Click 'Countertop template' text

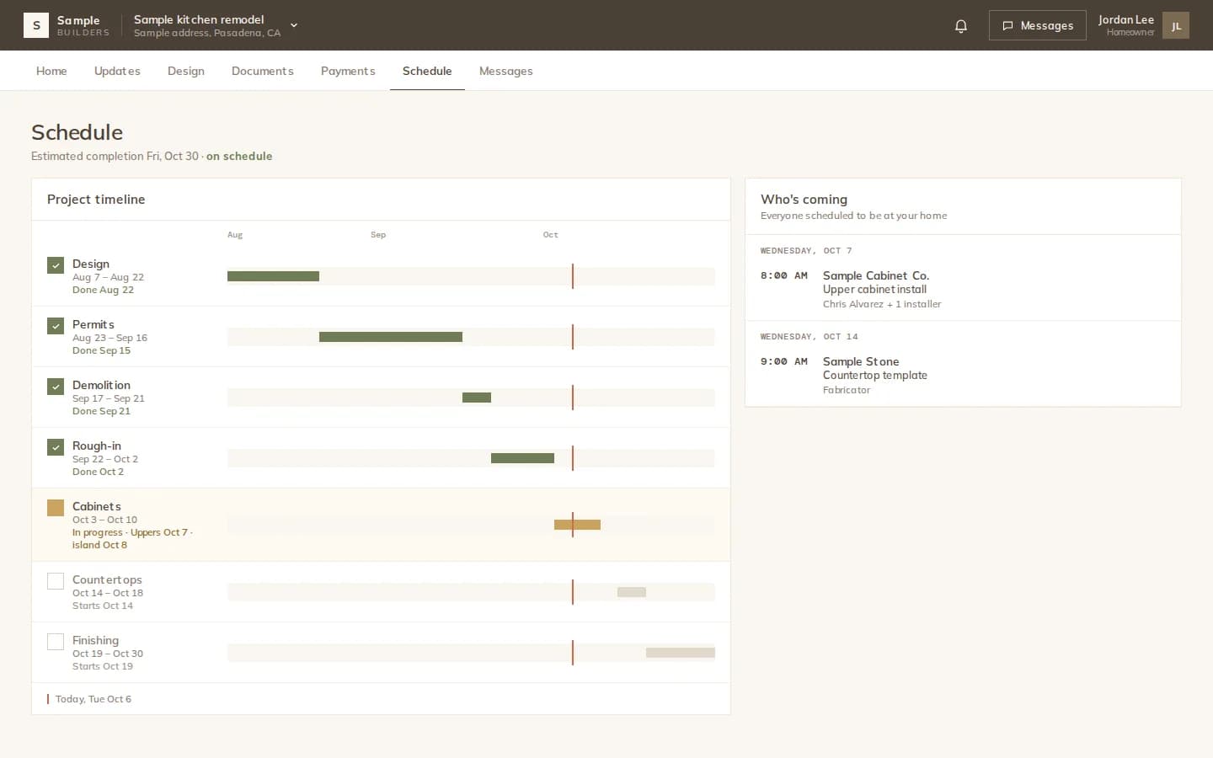click(875, 376)
